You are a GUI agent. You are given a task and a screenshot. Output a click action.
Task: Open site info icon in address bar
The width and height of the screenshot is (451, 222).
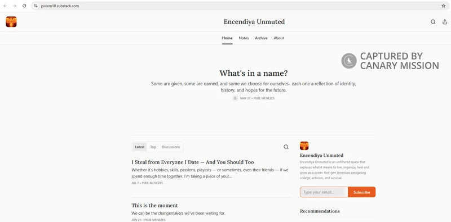(36, 6)
